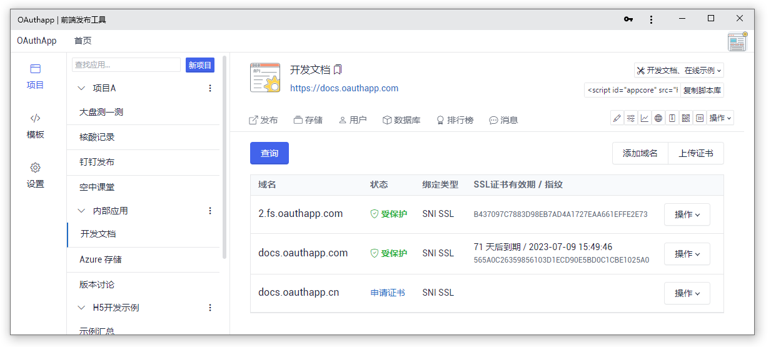Open the 开发文档、在线示例 dropdown

click(679, 70)
